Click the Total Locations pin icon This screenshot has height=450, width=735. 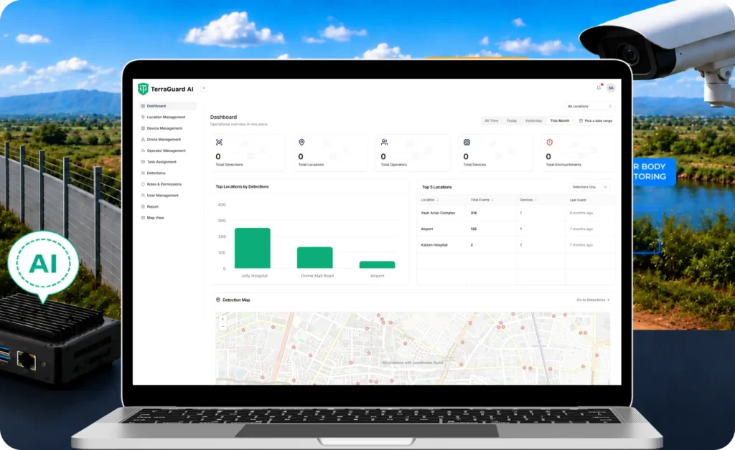pos(301,142)
